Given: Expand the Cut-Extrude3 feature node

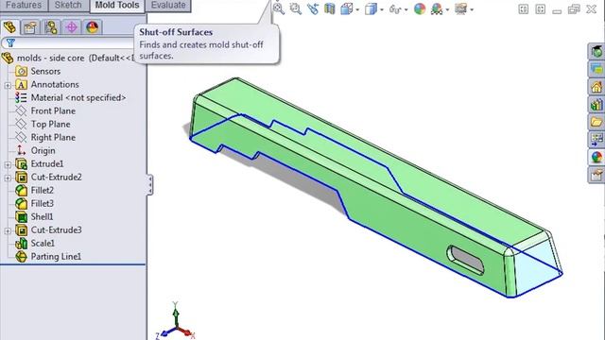Looking at the screenshot, I should (8, 230).
